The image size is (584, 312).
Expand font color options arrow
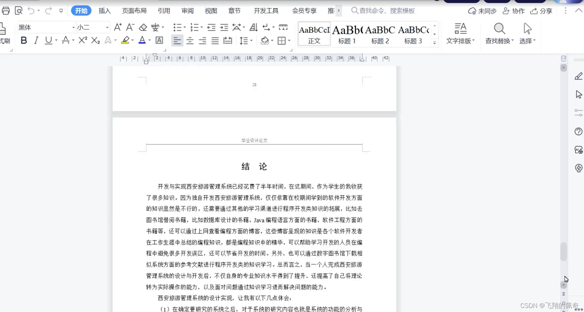point(149,41)
